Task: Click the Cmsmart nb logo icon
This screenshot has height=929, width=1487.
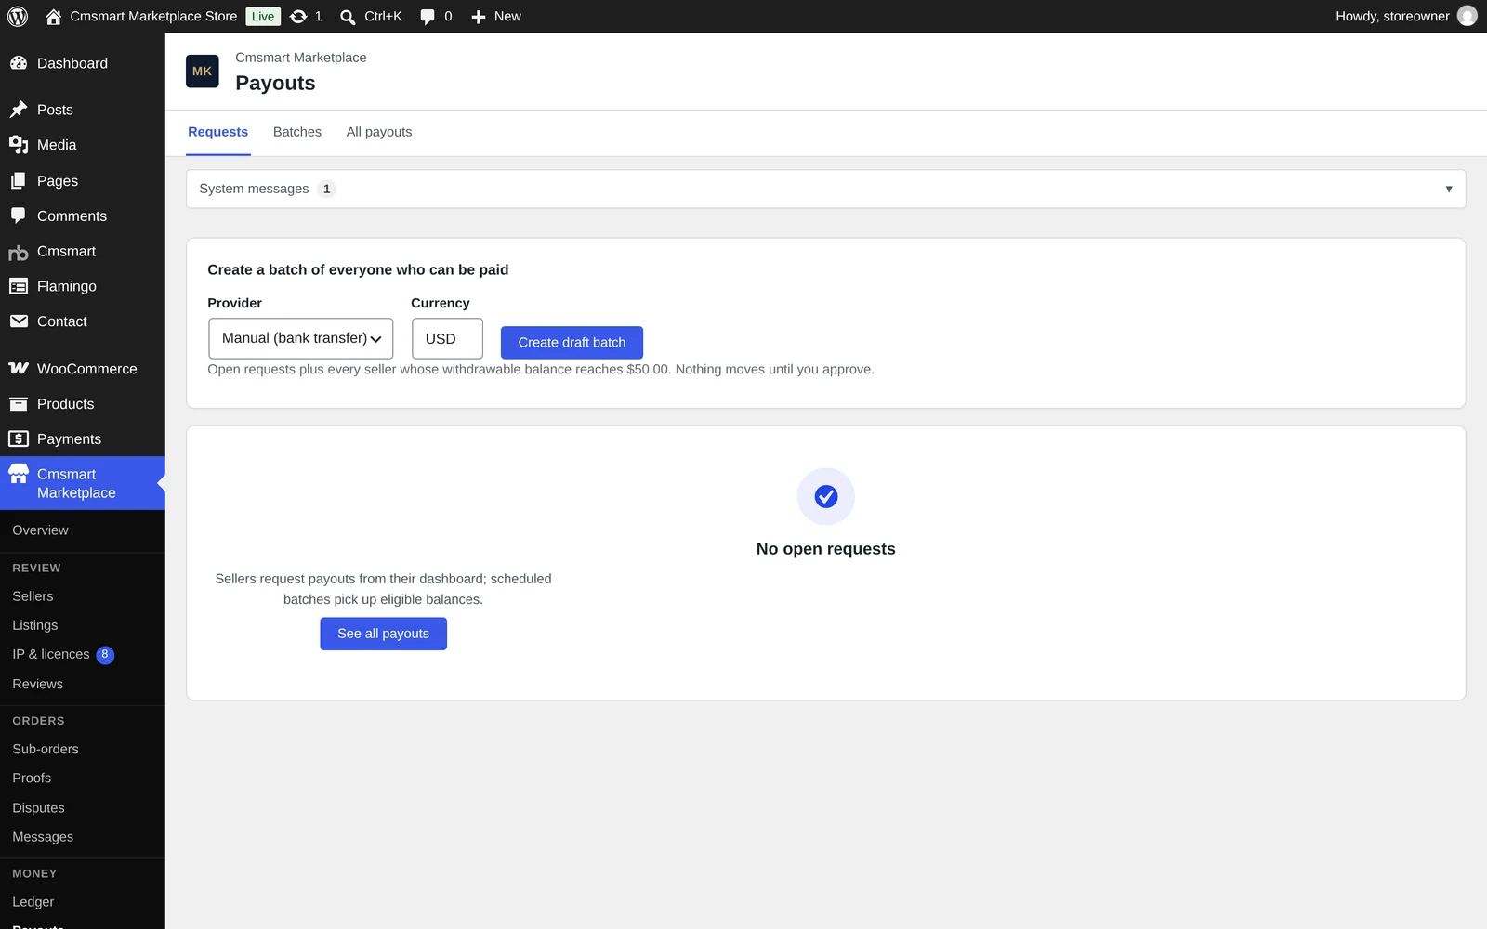Action: coord(19,252)
